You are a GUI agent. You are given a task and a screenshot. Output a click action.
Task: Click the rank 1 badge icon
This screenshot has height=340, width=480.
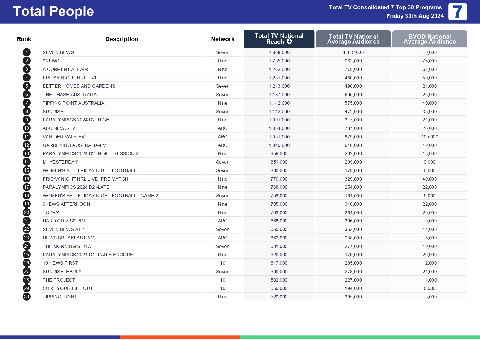(26, 52)
